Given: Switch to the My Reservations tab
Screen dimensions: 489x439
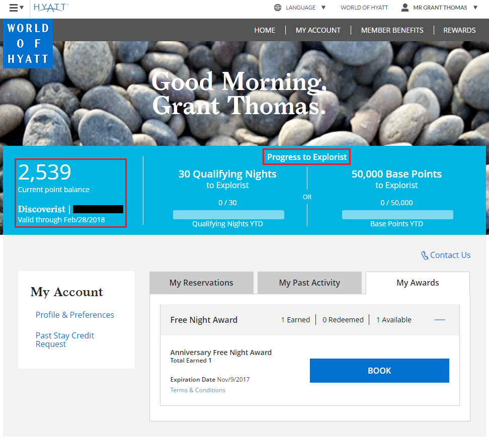Looking at the screenshot, I should click(x=201, y=283).
